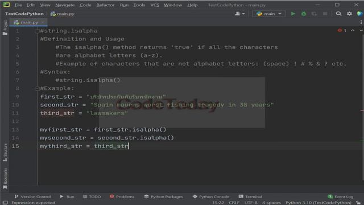
Task: Open the Edit menu
Action: coord(30,5)
